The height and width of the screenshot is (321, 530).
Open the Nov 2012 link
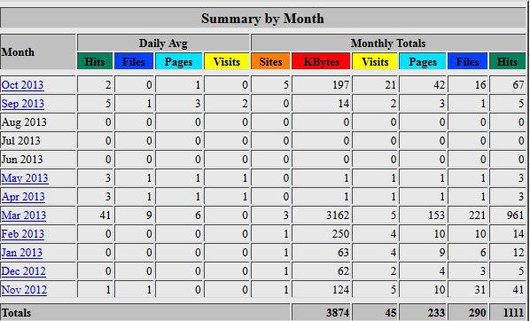tap(24, 290)
